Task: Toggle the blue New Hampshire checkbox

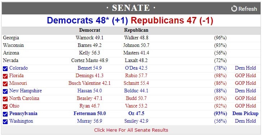Action: pyautogui.click(x=5, y=91)
